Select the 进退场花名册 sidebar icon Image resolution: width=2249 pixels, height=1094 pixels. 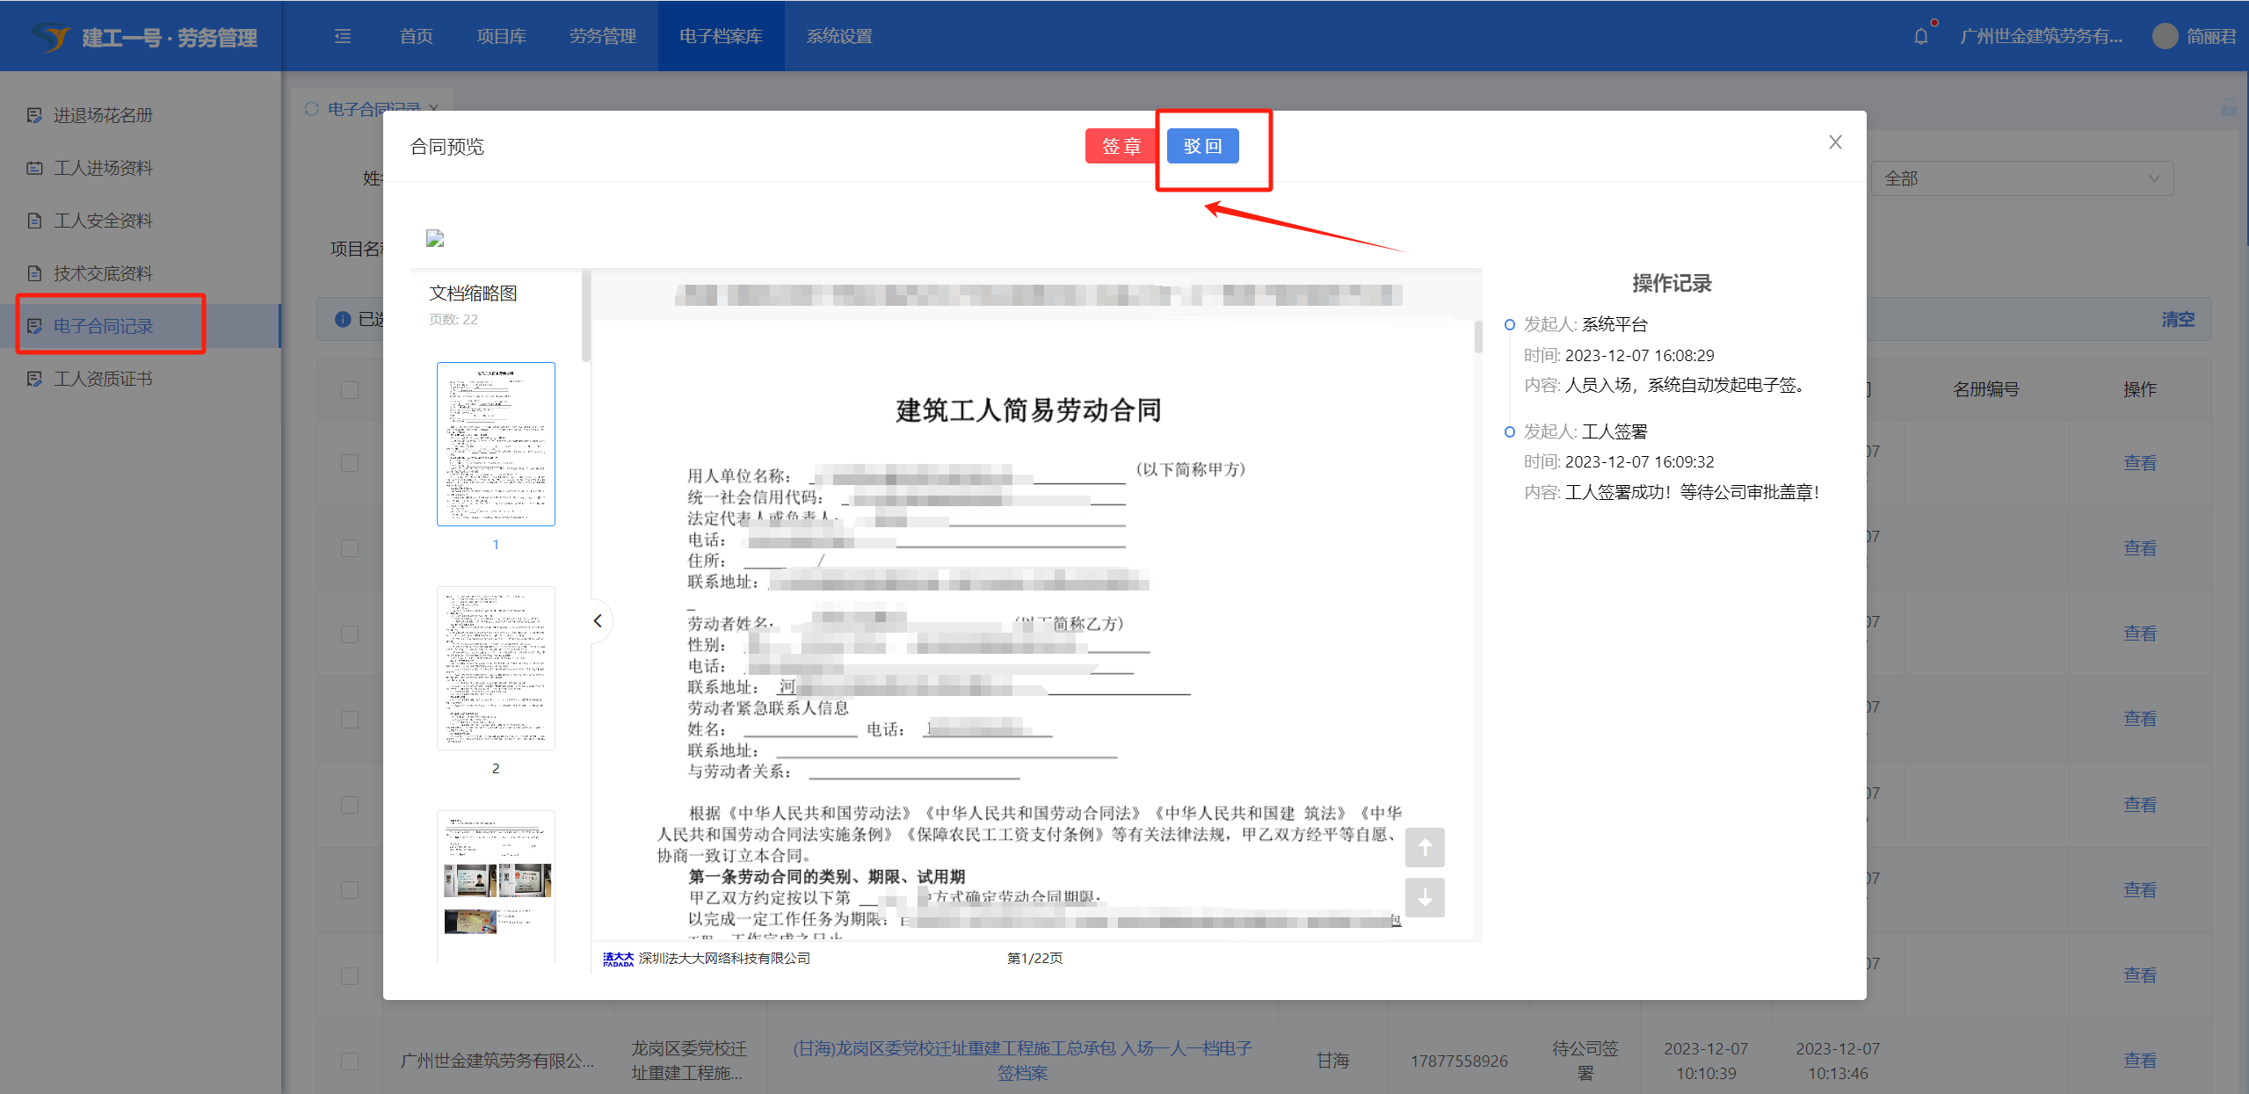[34, 115]
